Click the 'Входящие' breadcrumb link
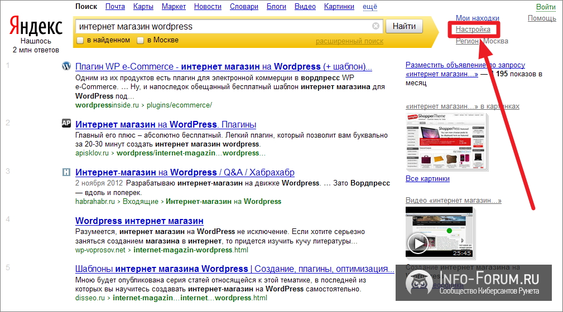 click(x=141, y=202)
